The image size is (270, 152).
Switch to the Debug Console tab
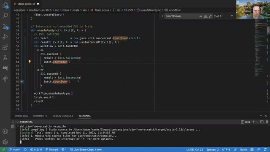coord(63,116)
